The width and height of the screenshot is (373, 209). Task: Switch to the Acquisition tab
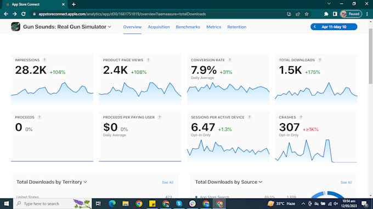click(x=159, y=27)
